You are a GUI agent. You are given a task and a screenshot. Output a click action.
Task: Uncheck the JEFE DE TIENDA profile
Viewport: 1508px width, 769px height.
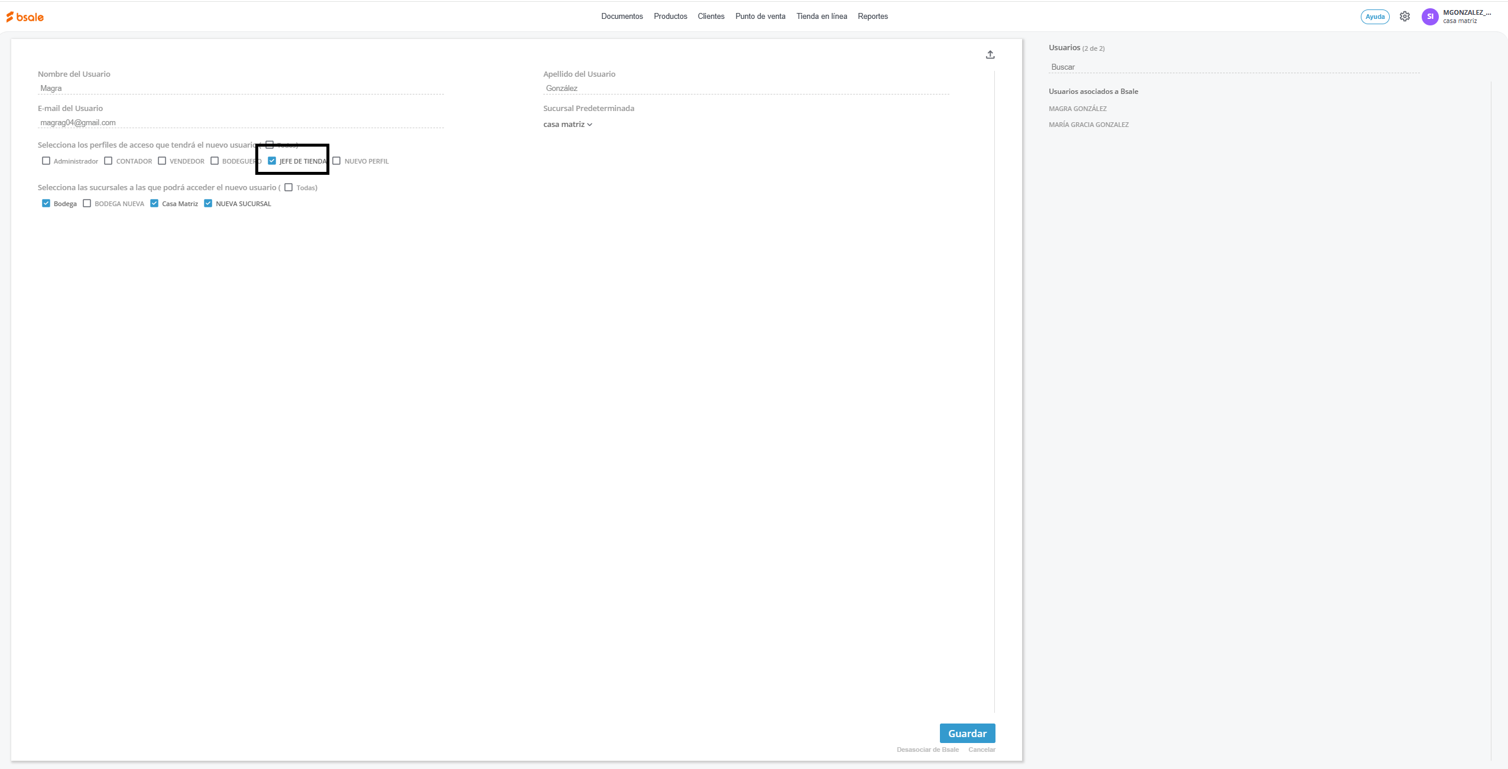(272, 161)
